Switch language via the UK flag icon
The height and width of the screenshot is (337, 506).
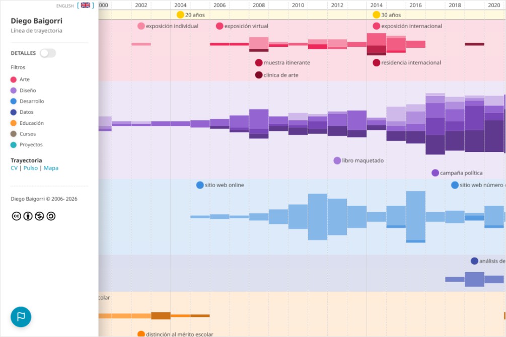click(86, 5)
